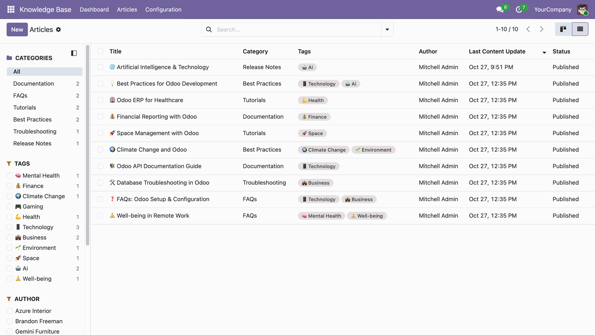Open the search options dropdown arrow
This screenshot has height=335, width=595.
pyautogui.click(x=387, y=29)
